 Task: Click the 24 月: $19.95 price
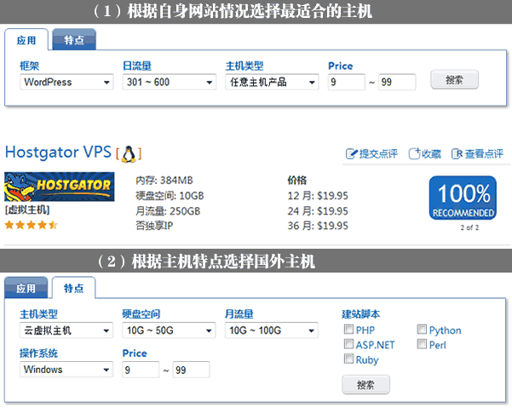click(318, 211)
